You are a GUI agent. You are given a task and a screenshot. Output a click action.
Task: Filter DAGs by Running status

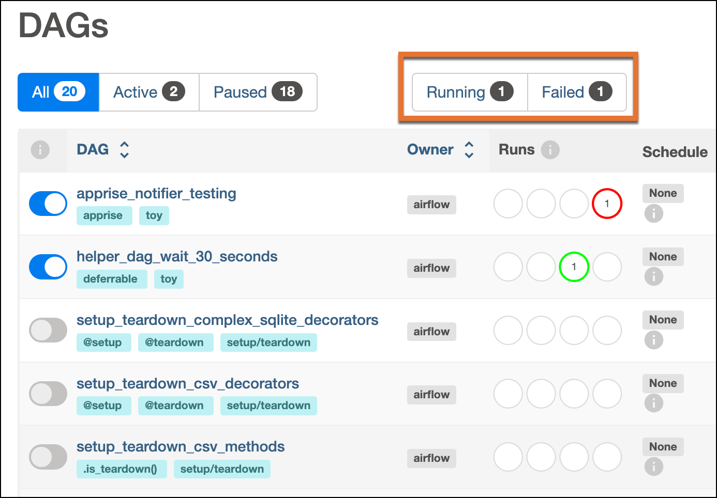(x=469, y=92)
